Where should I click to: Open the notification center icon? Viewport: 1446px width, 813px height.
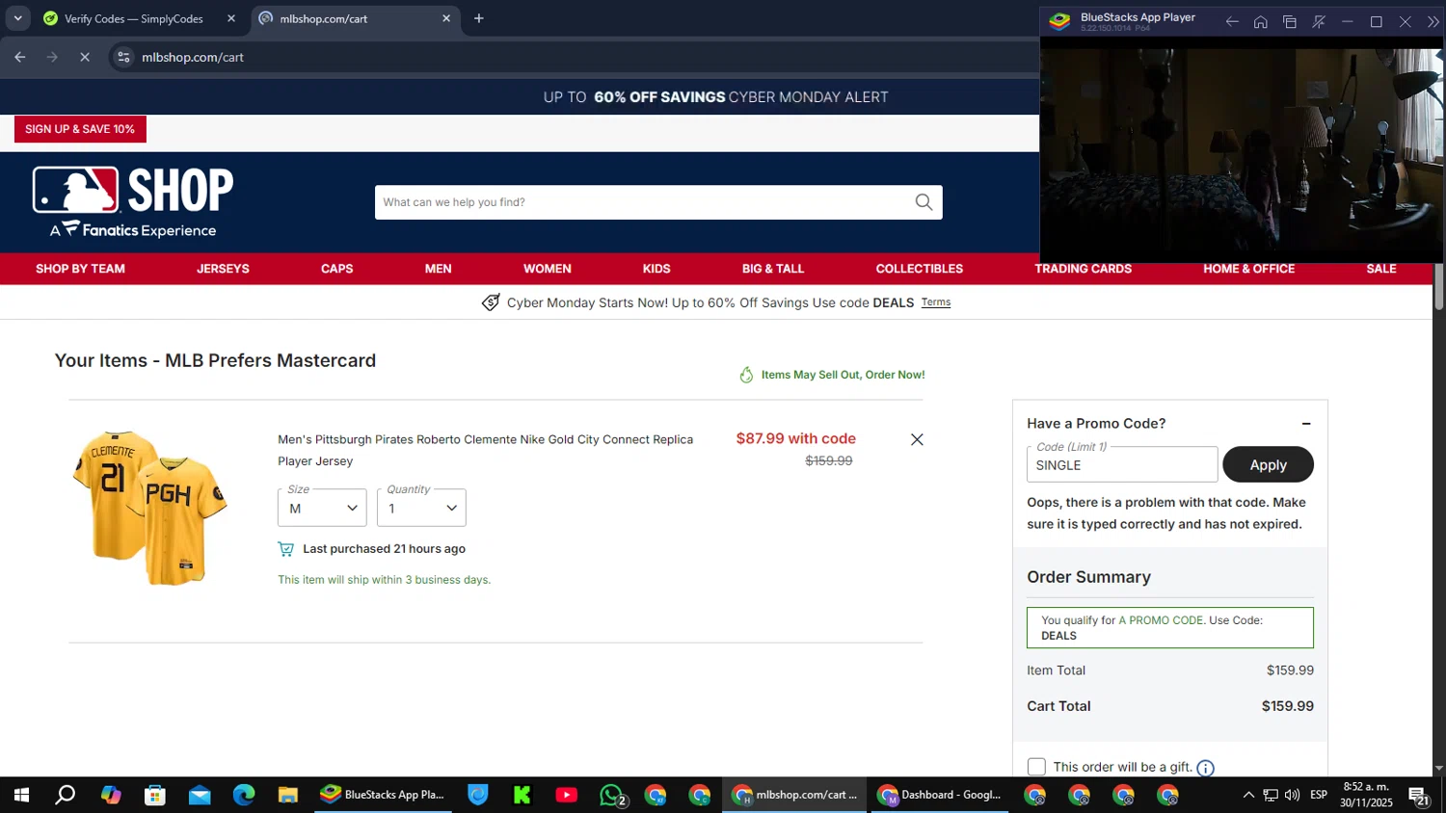click(x=1419, y=796)
